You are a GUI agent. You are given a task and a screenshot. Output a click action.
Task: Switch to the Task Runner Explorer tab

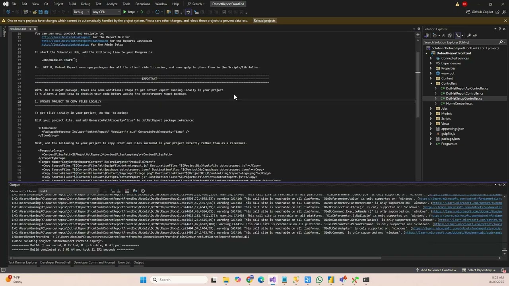tap(23, 263)
